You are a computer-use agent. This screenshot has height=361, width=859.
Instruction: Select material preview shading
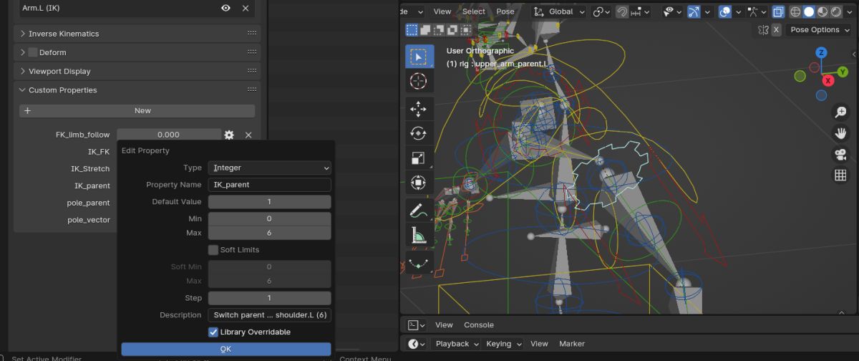[822, 11]
